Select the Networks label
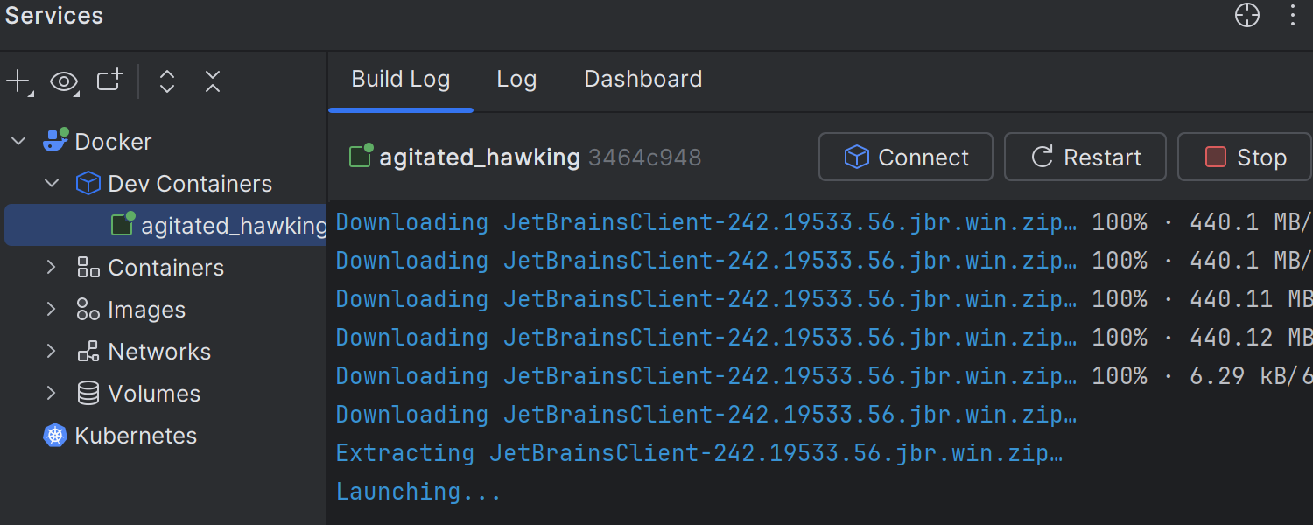This screenshot has width=1313, height=525. [159, 352]
